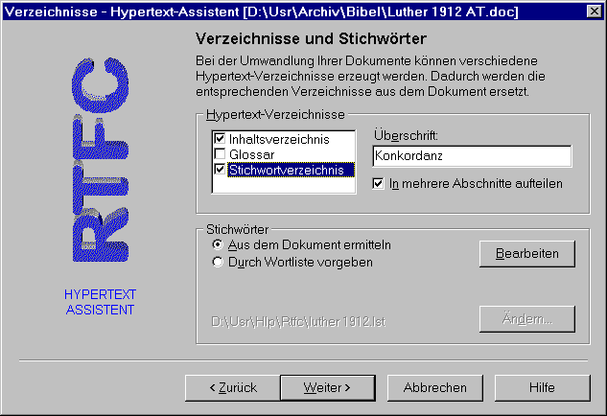Click the dialog title bar text
The image size is (607, 416).
288,11
